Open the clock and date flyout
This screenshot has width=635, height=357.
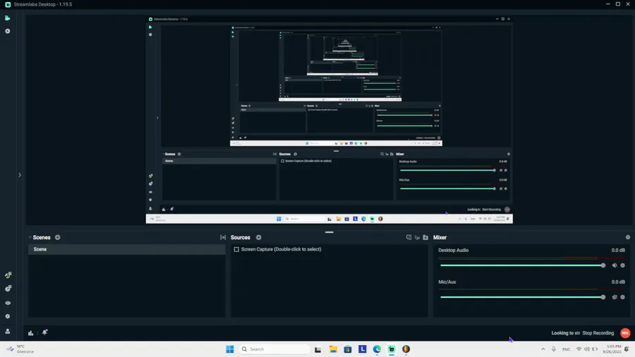pyautogui.click(x=612, y=349)
